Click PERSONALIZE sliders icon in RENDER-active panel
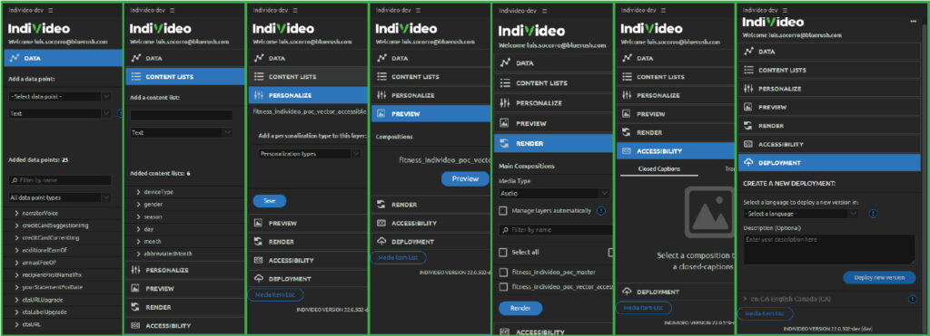This screenshot has width=930, height=336. [505, 103]
